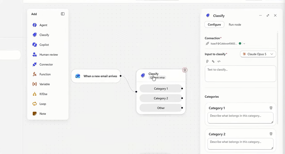Viewport: 285px width, 154px height.
Task: Add a Human review step
Action: click(x=48, y=55)
